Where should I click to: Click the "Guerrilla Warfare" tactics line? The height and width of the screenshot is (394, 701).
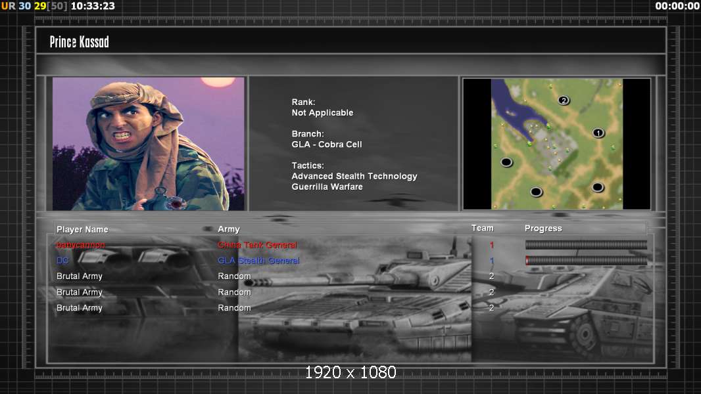tap(327, 187)
